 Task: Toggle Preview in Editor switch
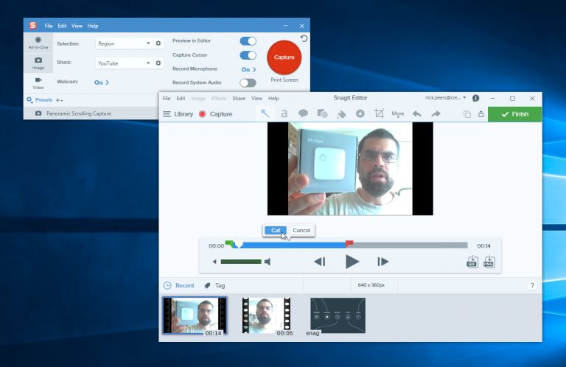(248, 41)
